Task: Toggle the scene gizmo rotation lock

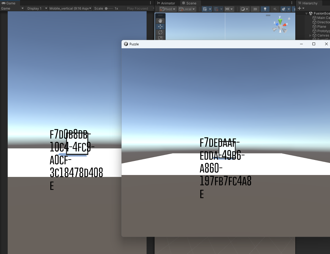Action: click(289, 18)
